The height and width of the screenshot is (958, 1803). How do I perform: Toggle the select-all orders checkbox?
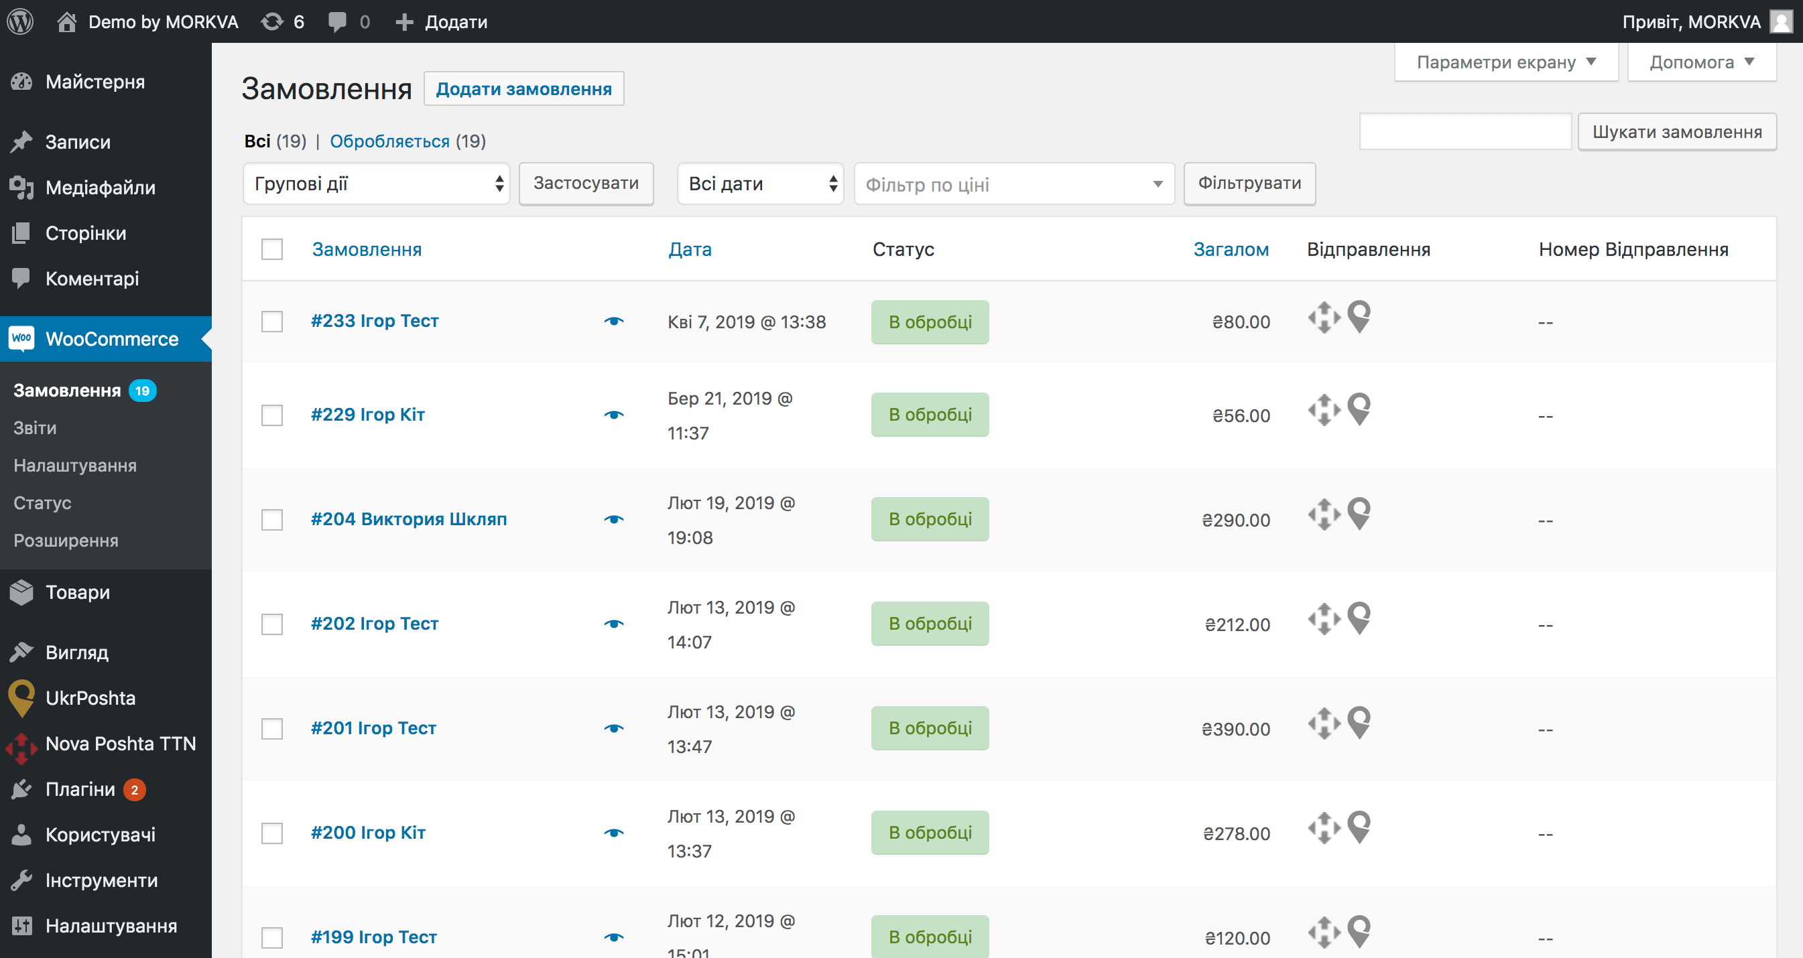tap(271, 249)
